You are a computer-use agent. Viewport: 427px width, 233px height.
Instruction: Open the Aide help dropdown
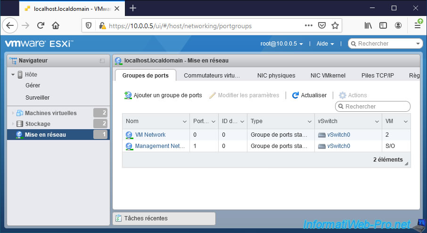325,44
